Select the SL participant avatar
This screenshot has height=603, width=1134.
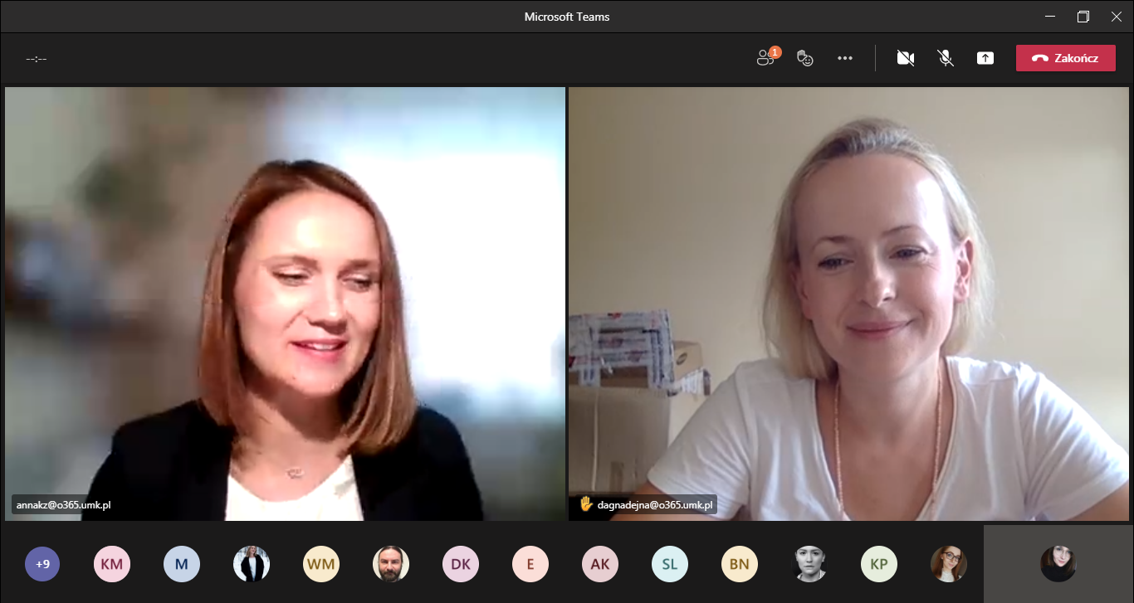click(669, 564)
